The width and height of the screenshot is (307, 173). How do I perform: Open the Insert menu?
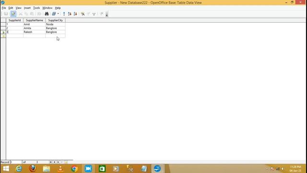coord(27,8)
